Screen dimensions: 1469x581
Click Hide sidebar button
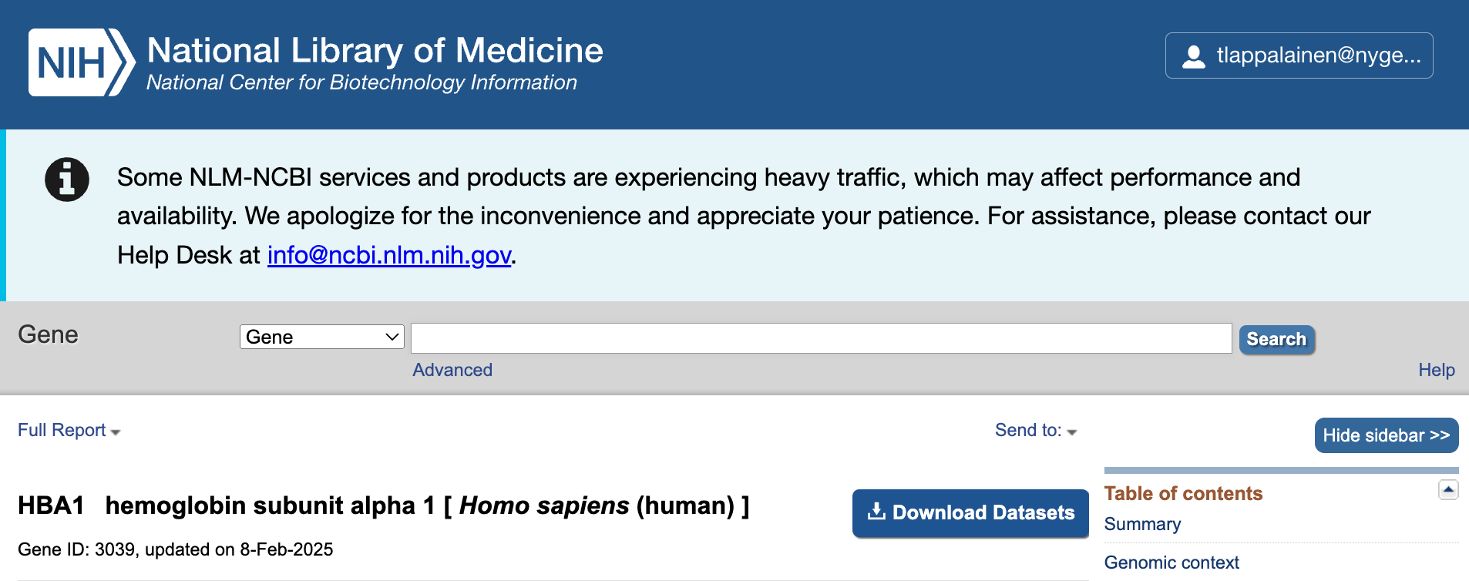tap(1386, 435)
